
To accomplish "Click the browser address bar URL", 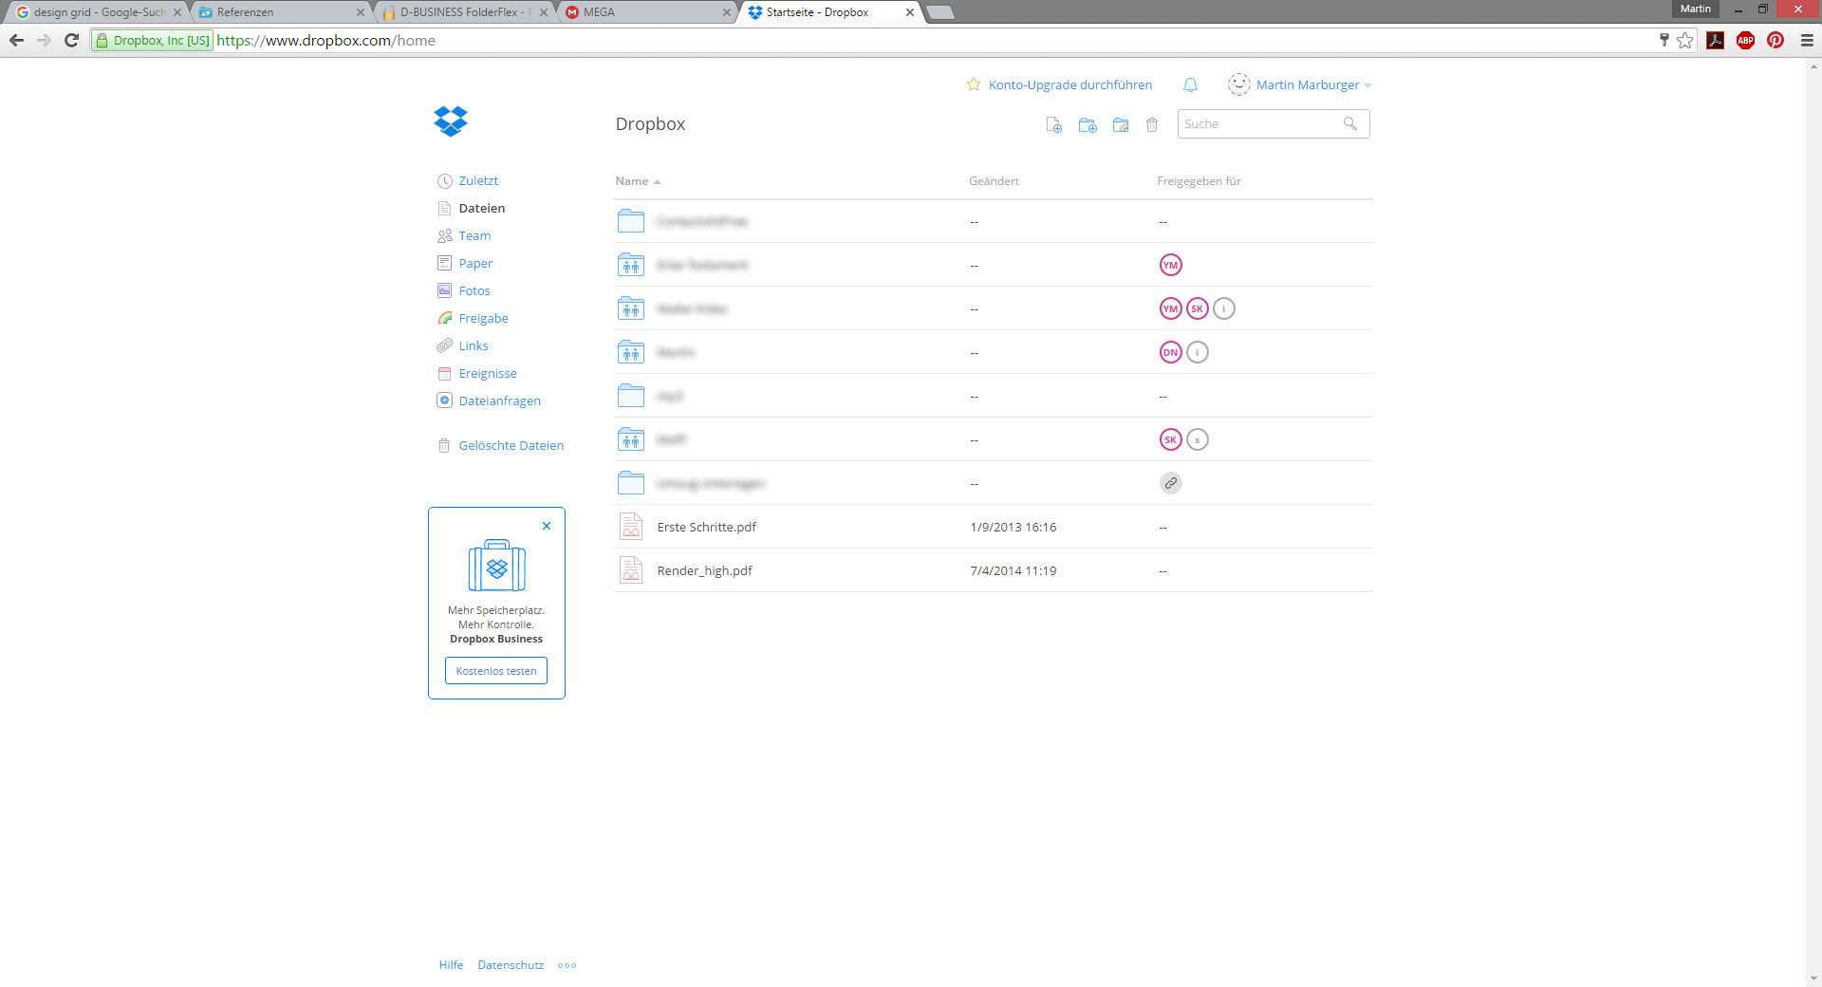I will coord(325,40).
